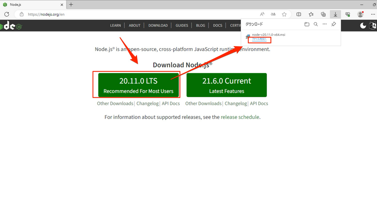Click the msi file icon in Downloads
This screenshot has height=199, width=377.
[248, 37]
